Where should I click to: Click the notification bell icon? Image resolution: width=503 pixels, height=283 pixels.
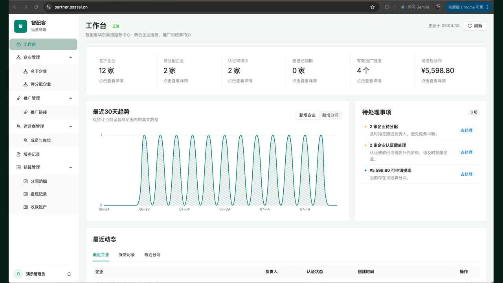pos(69,274)
